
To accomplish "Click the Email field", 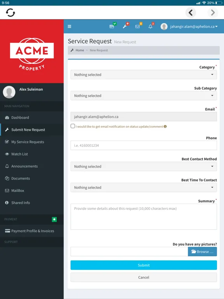I will click(x=143, y=117).
